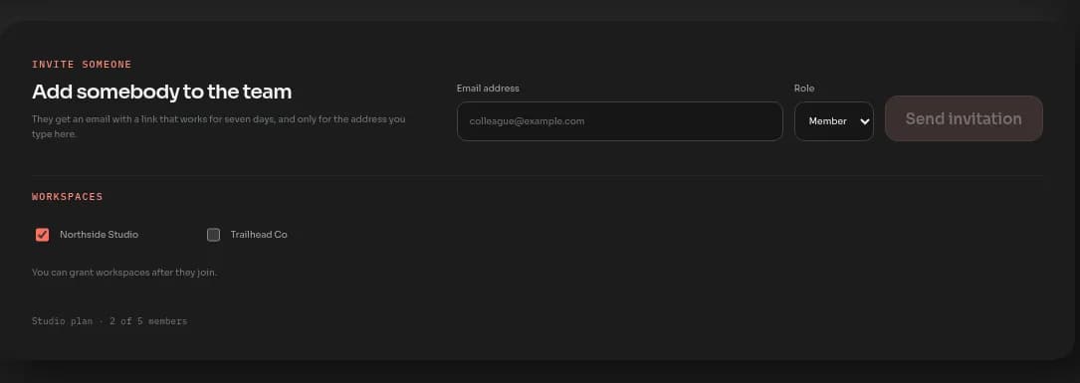
Task: Click the 'Northside Studio' label text
Action: click(x=100, y=235)
